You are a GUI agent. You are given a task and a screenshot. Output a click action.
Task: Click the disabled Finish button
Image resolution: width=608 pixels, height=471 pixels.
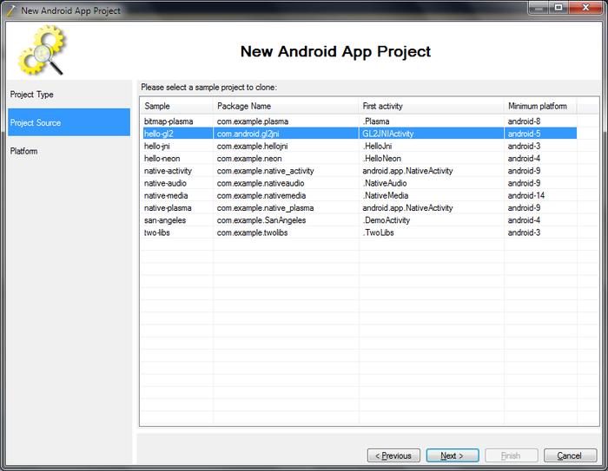click(511, 455)
